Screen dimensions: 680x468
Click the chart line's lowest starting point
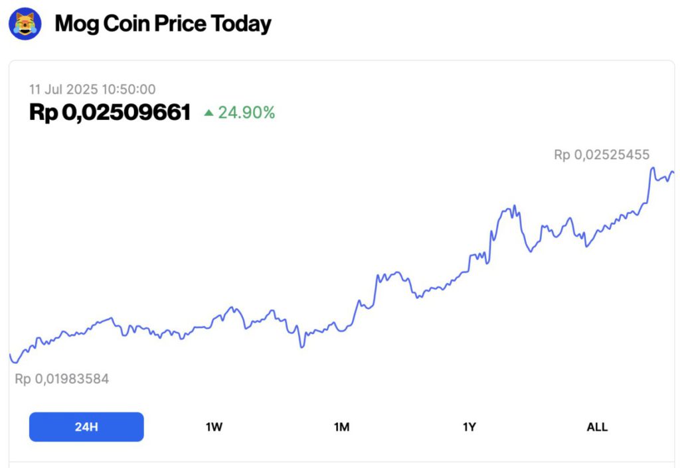click(x=15, y=363)
